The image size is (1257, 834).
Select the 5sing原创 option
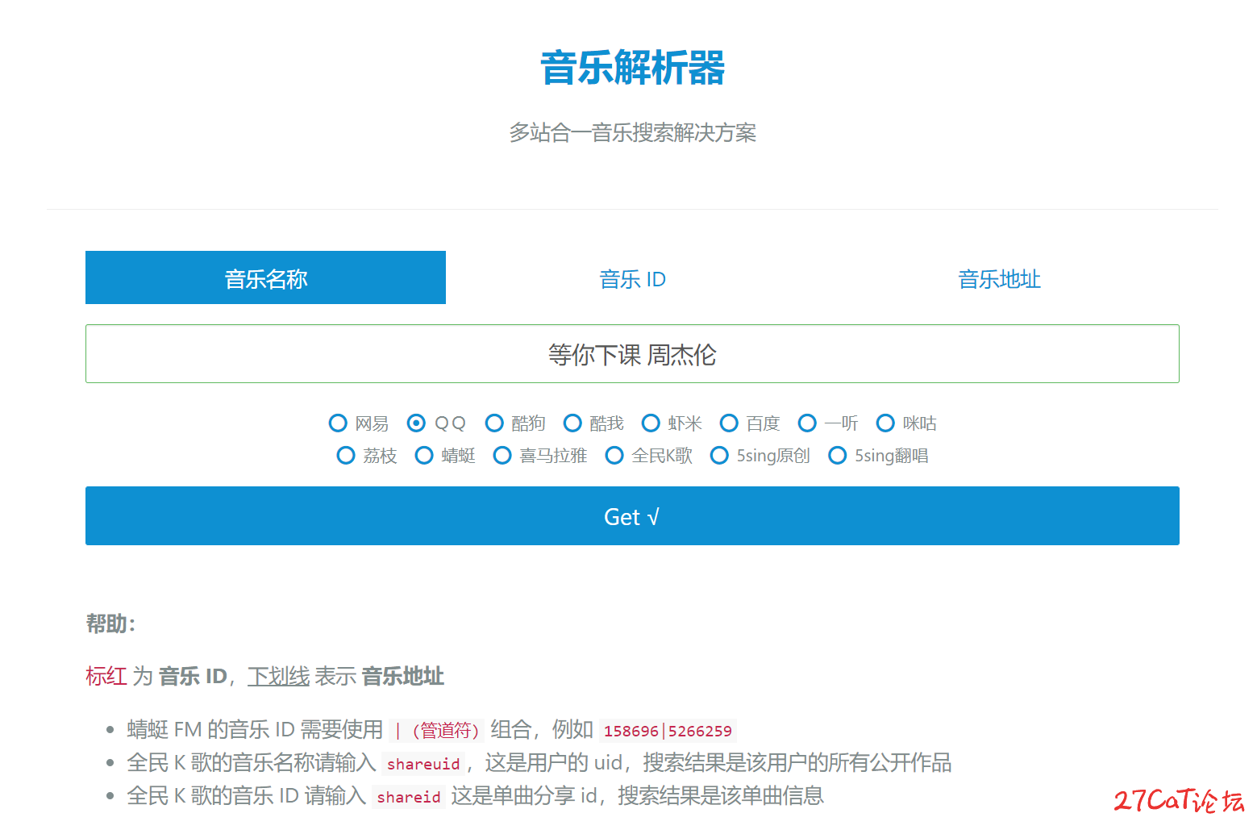click(719, 455)
